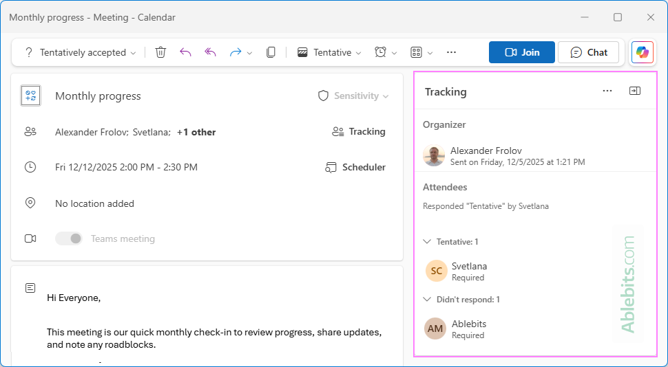Screen dimensions: 668x367
Task: Click the Tracking button in attendees row
Action: pyautogui.click(x=359, y=132)
